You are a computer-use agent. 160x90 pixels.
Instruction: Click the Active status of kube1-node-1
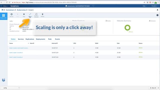click(140, 52)
